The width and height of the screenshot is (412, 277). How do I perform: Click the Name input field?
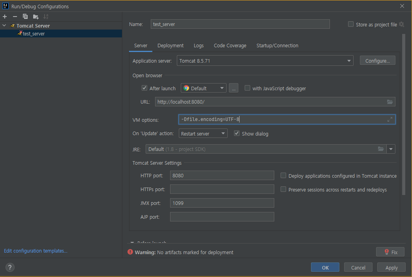[x=240, y=24]
